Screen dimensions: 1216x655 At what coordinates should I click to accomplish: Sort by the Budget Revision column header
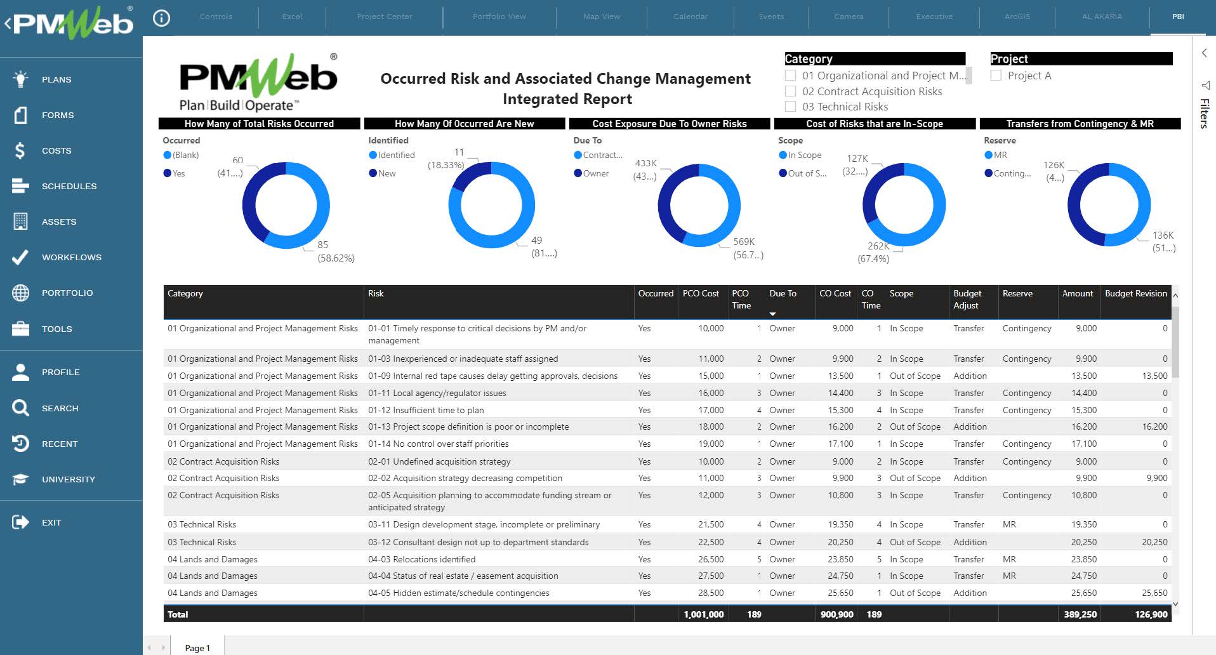pyautogui.click(x=1136, y=293)
